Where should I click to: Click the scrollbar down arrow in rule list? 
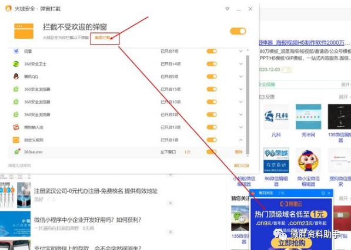(248, 156)
